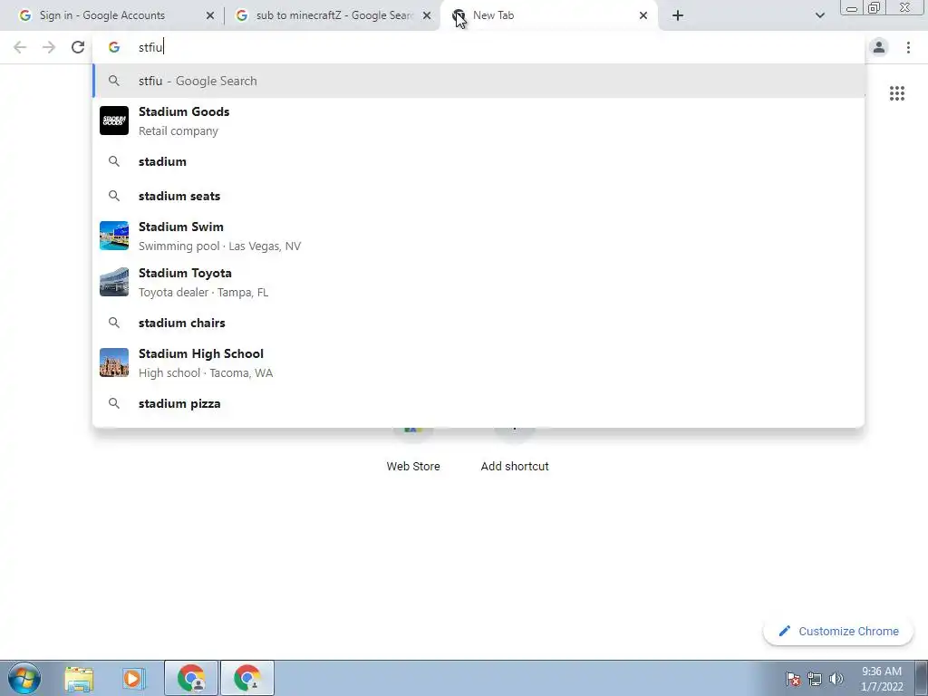Open the Windows Start menu
The width and height of the screenshot is (928, 696).
point(24,678)
